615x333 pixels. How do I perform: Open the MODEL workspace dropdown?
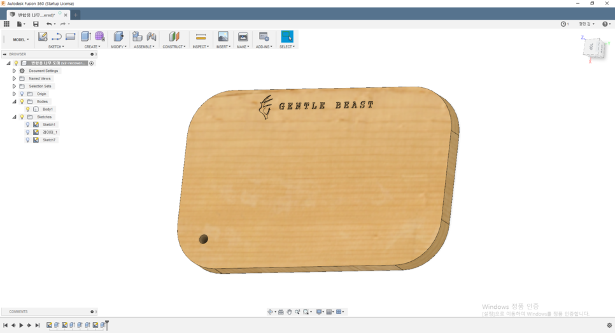coord(21,39)
